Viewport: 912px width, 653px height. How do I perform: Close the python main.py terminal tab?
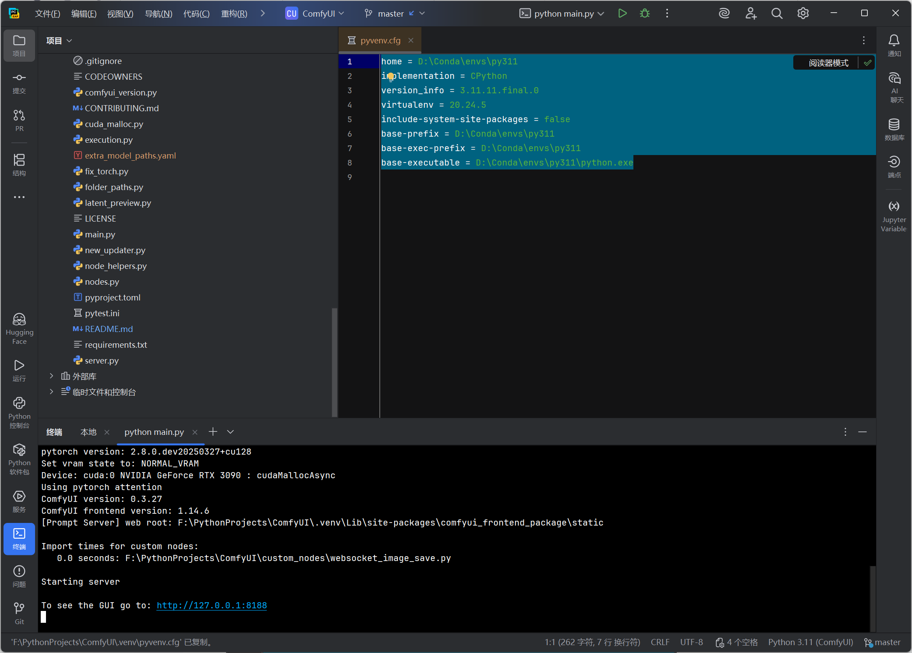[195, 432]
